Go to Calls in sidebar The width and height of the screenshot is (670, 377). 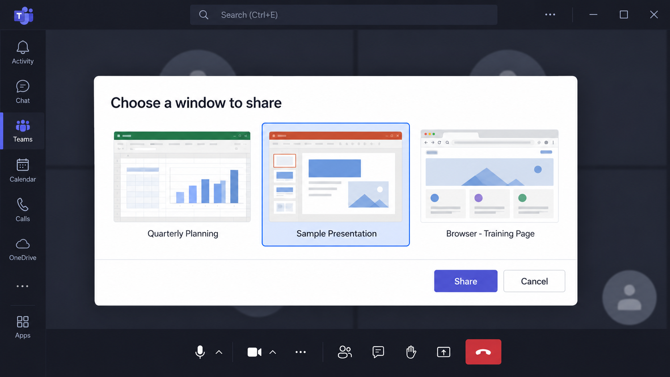click(22, 210)
